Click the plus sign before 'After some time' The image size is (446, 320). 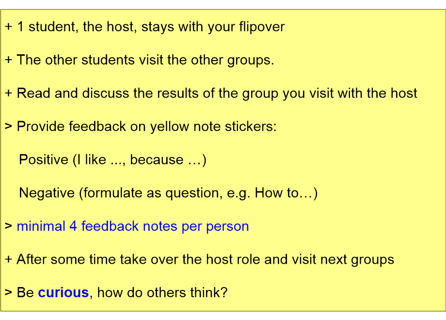click(x=9, y=259)
